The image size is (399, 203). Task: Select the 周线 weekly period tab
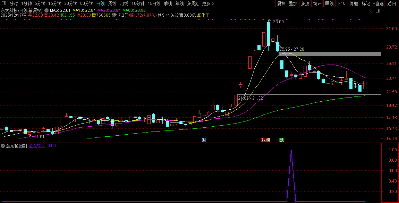click(x=112, y=3)
